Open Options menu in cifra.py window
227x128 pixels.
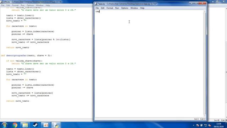pos(30,5)
